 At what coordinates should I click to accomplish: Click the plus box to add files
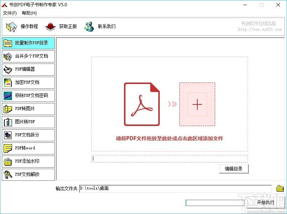(197, 104)
